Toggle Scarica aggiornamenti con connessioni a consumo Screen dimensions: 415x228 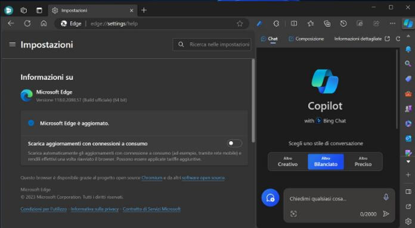point(234,143)
